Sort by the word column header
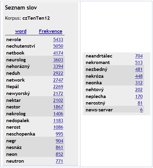Screen dimensions: 153x168 click(x=21, y=31)
